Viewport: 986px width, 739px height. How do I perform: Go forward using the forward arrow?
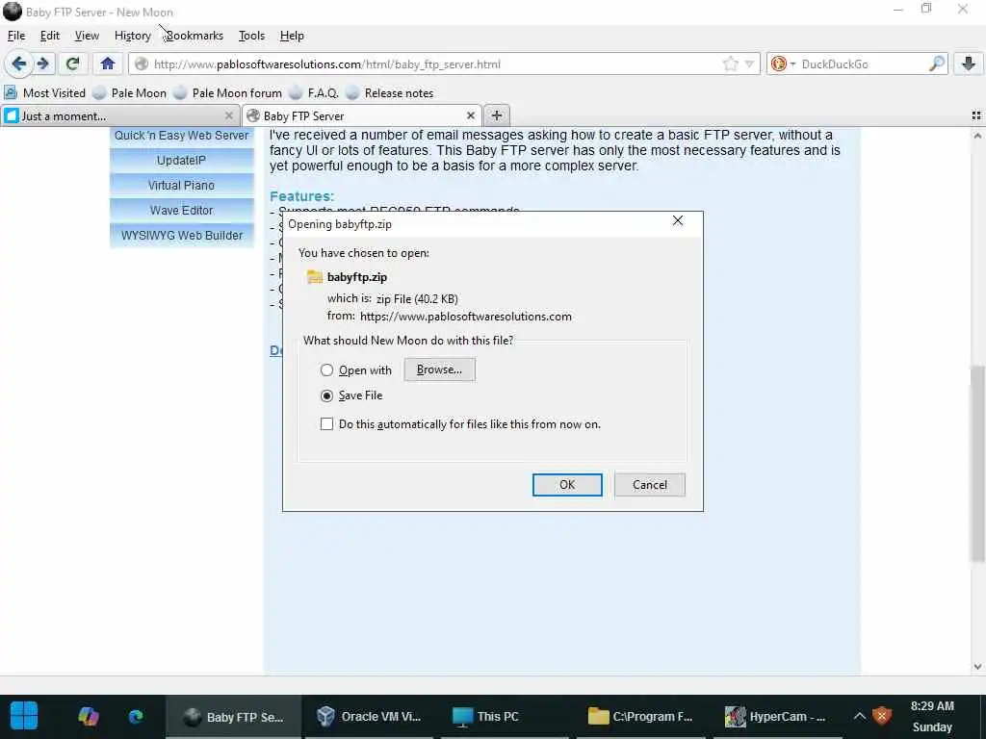click(x=42, y=64)
